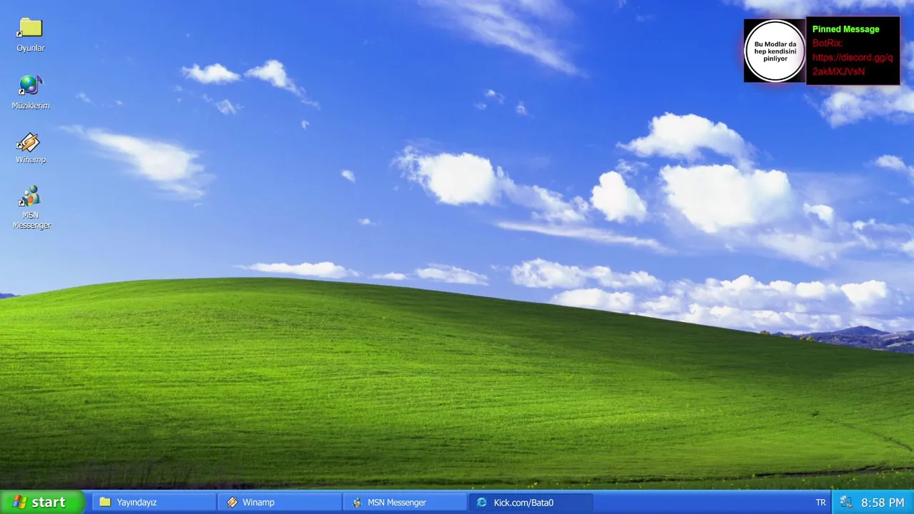The image size is (914, 514).
Task: Click the Windows start button
Action: pyautogui.click(x=42, y=502)
